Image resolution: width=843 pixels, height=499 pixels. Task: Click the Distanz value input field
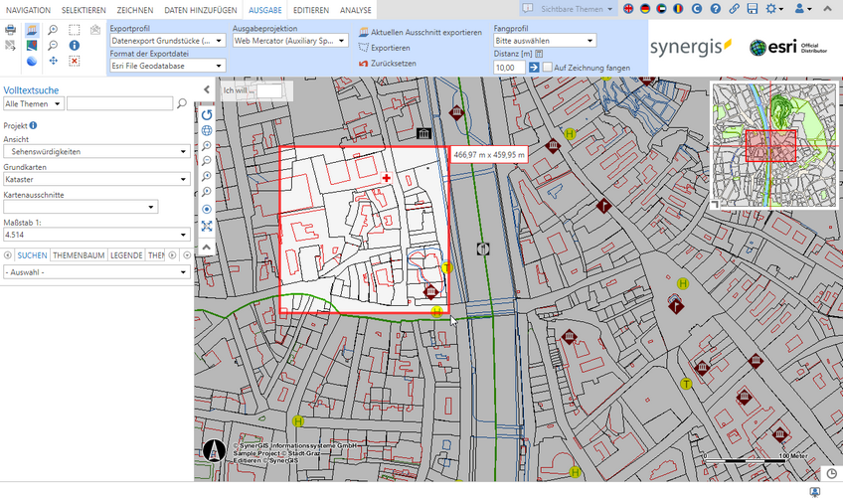click(508, 67)
